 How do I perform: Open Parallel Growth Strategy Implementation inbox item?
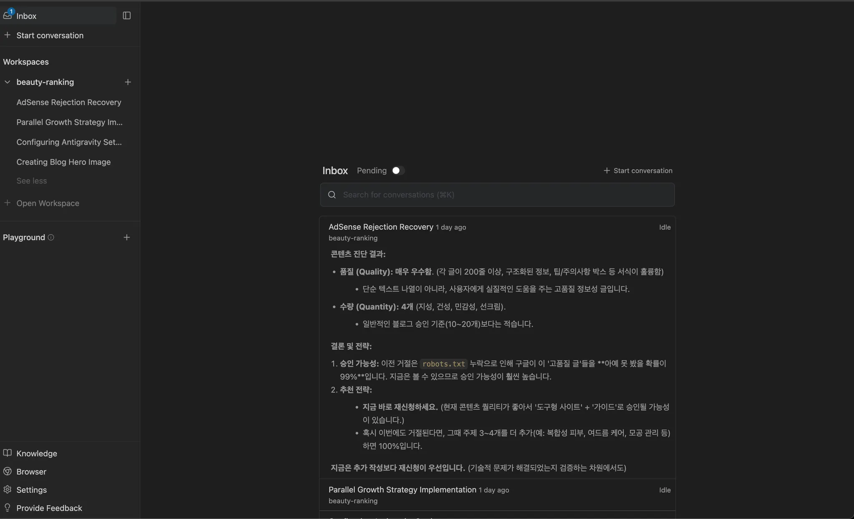point(402,490)
